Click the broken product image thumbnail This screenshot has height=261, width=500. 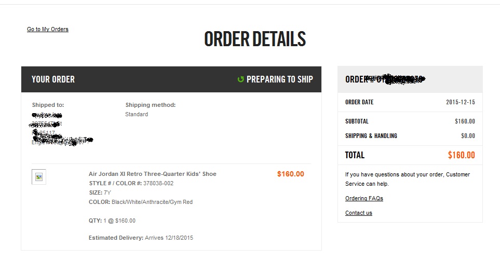(x=39, y=177)
